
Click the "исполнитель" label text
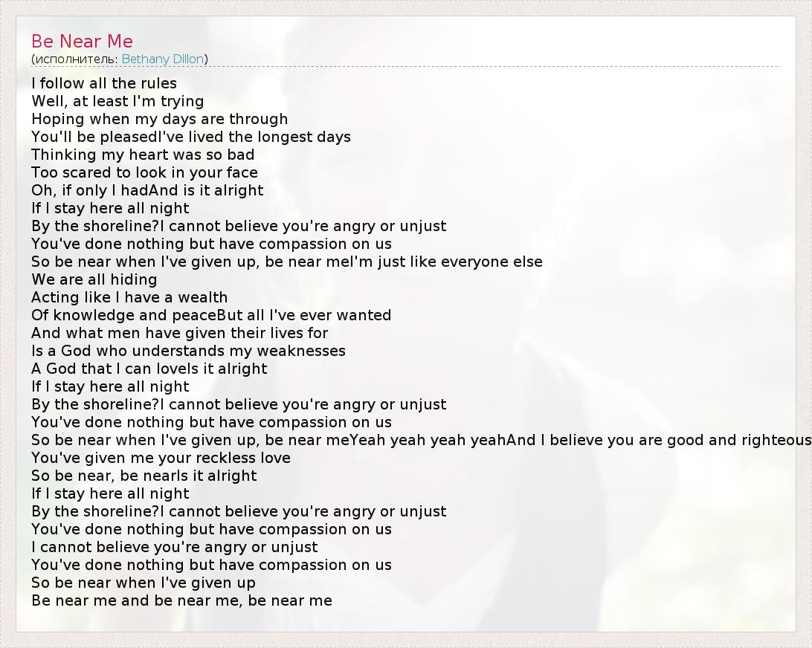tap(74, 59)
